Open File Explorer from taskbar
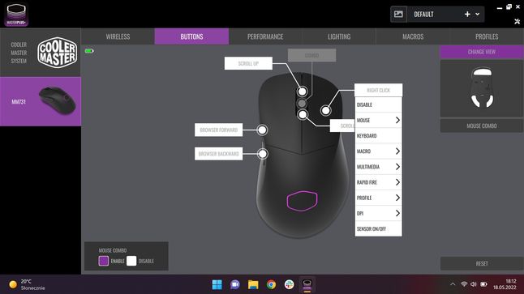Viewport: 524px width, 294px height. [x=253, y=284]
